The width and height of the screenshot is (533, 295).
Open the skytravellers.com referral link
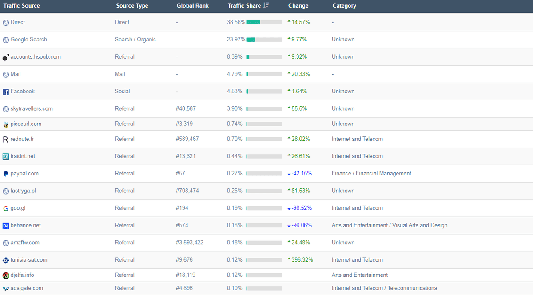click(32, 109)
